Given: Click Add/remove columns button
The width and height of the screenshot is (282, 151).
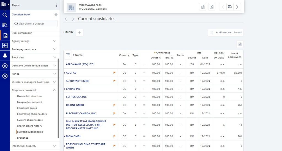Looking at the screenshot, I should coord(226,33).
